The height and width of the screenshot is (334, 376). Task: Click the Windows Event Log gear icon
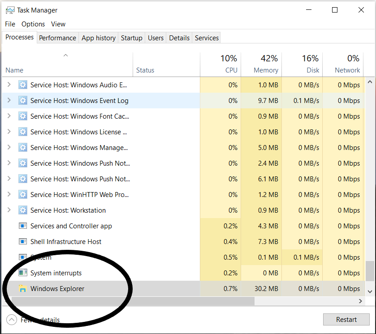pyautogui.click(x=23, y=101)
